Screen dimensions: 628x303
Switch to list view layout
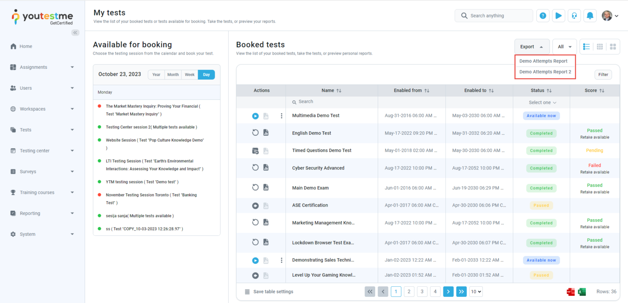pos(587,47)
